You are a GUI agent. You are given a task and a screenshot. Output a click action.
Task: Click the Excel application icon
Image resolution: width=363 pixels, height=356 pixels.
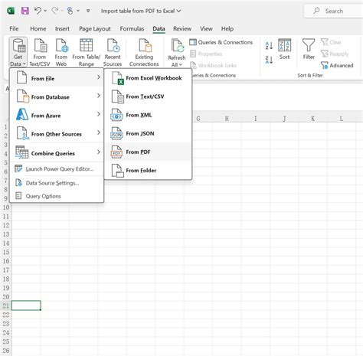(11, 11)
